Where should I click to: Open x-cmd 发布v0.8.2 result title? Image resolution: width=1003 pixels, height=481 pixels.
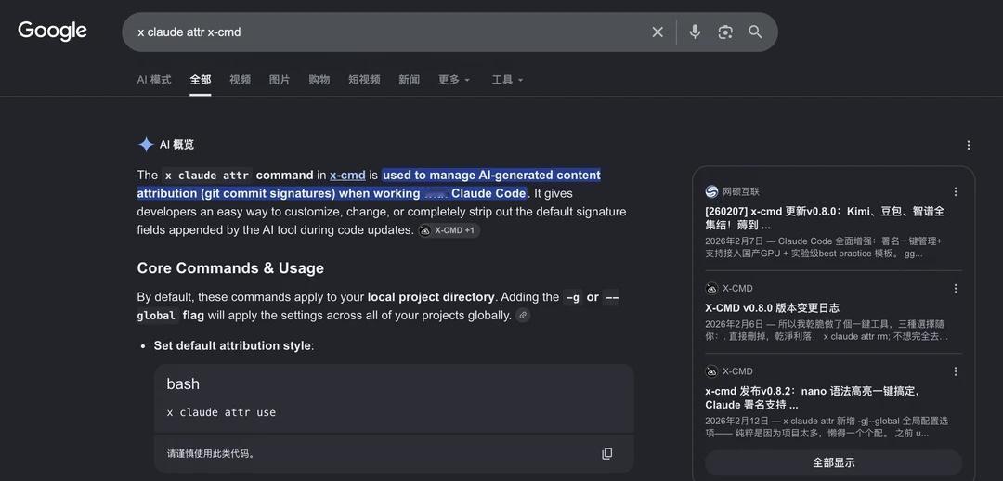[813, 397]
